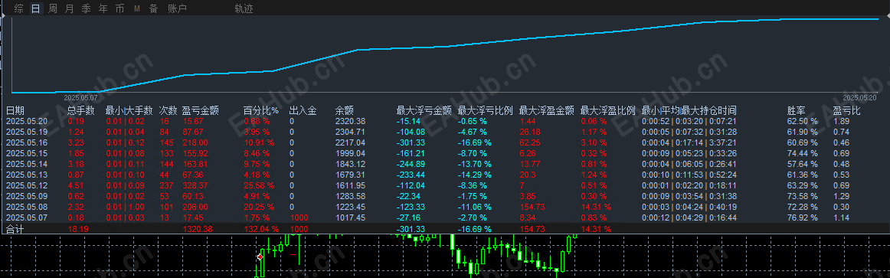Click total profit 1320.38
The image size is (890, 278).
tap(197, 229)
